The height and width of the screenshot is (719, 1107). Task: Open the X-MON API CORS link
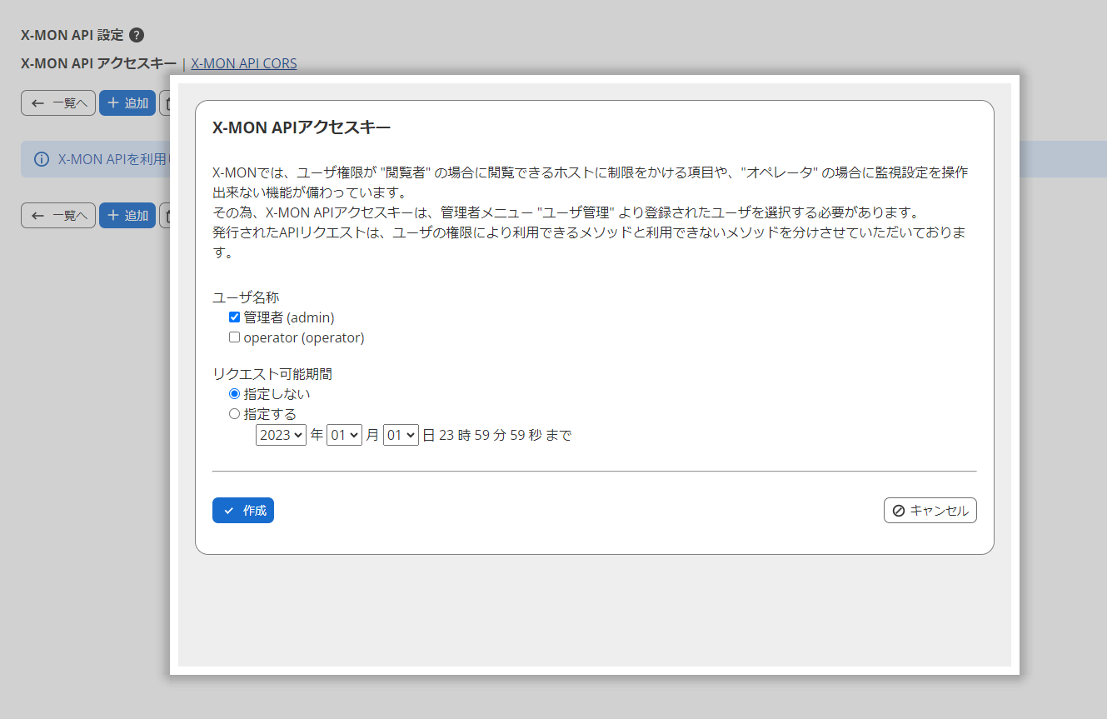(244, 63)
